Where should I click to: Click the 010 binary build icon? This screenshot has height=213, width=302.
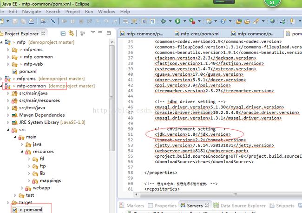click(x=43, y=21)
